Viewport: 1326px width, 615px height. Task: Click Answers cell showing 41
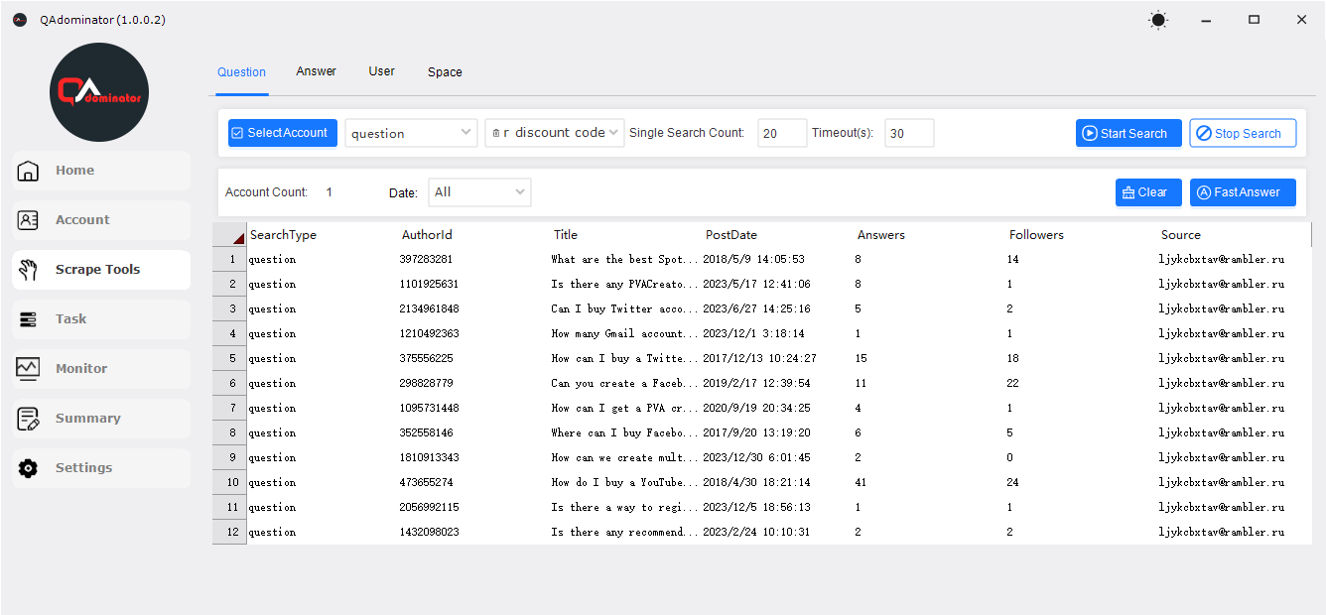[861, 483]
